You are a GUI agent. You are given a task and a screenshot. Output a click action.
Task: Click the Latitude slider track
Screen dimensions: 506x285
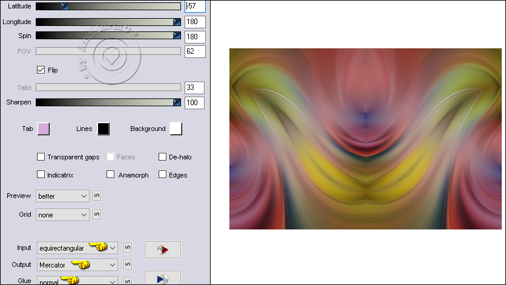(x=108, y=6)
